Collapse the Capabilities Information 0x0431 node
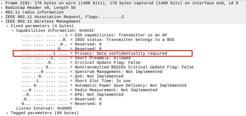This screenshot has height=116, width=246. [x=13, y=31]
